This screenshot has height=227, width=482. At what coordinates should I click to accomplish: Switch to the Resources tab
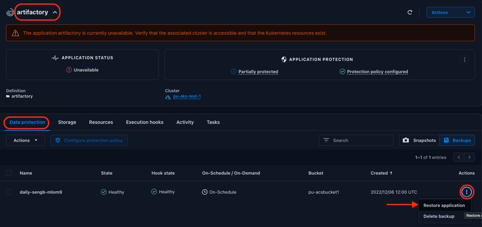click(x=101, y=122)
